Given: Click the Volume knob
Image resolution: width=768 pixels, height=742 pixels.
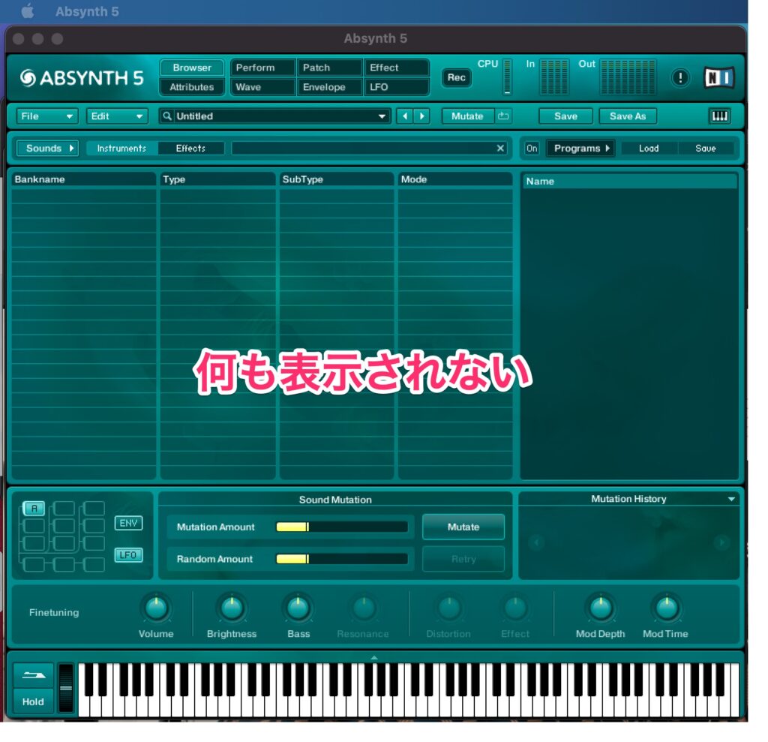Looking at the screenshot, I should [x=156, y=608].
